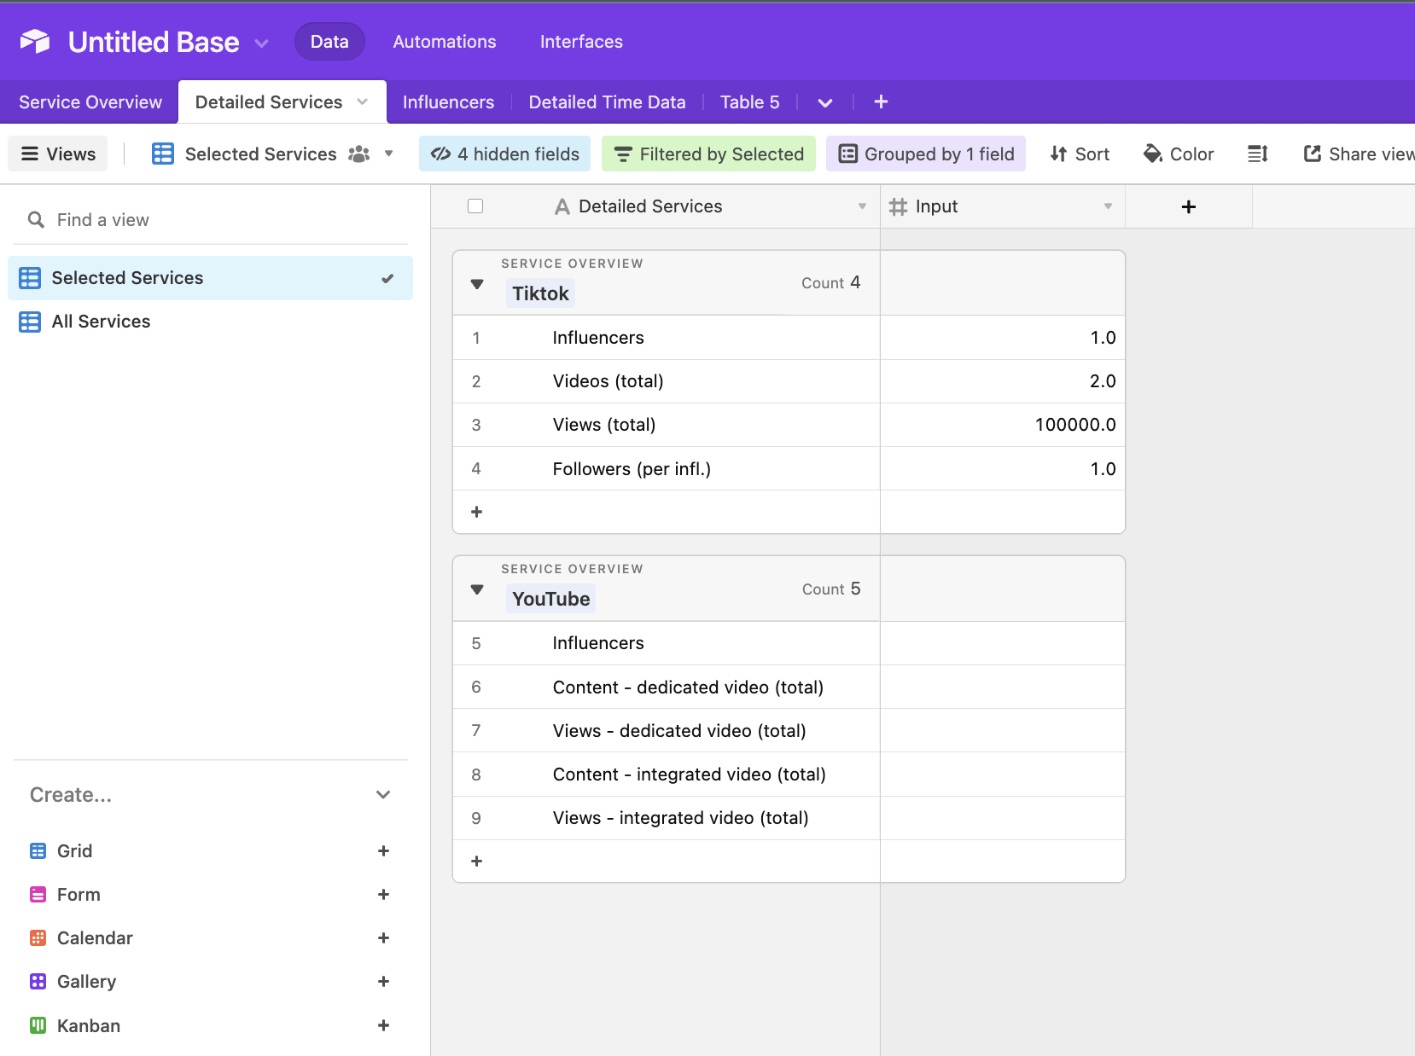Open the Input field dropdown arrow

coord(1108,206)
